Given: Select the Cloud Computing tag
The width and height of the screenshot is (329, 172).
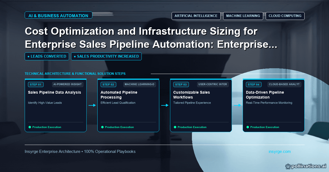Looking at the screenshot, I should tap(285, 16).
